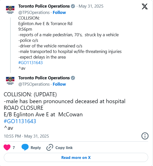153x166 pixels.
Task: Open the #GO1131643 hashtag in top tweet
Action: click(31, 63)
